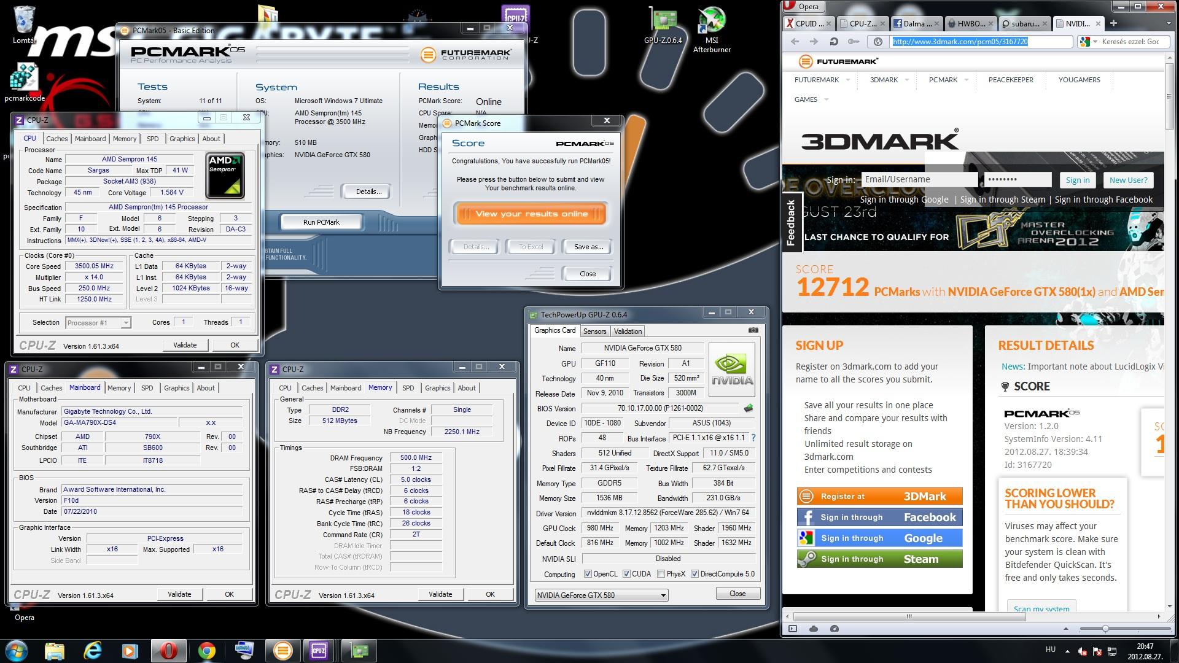
Task: Click Opera horizontal scrollbar thumb
Action: click(909, 616)
